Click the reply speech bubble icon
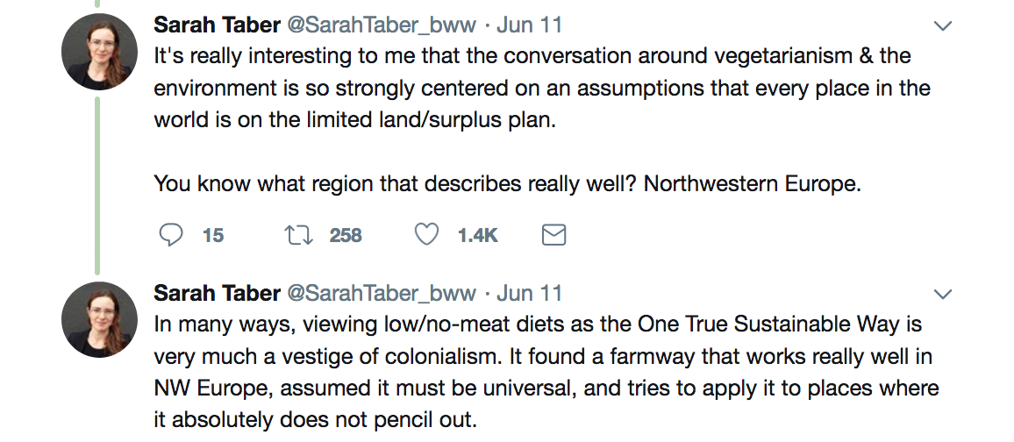Image resolution: width=1014 pixels, height=442 pixels. click(171, 235)
